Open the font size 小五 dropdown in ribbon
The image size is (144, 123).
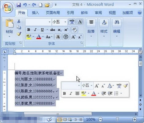click(x=65, y=22)
